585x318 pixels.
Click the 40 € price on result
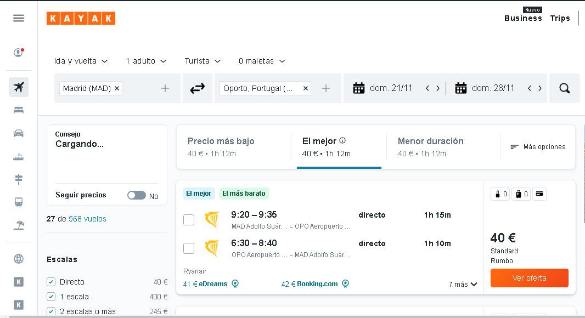(x=503, y=238)
